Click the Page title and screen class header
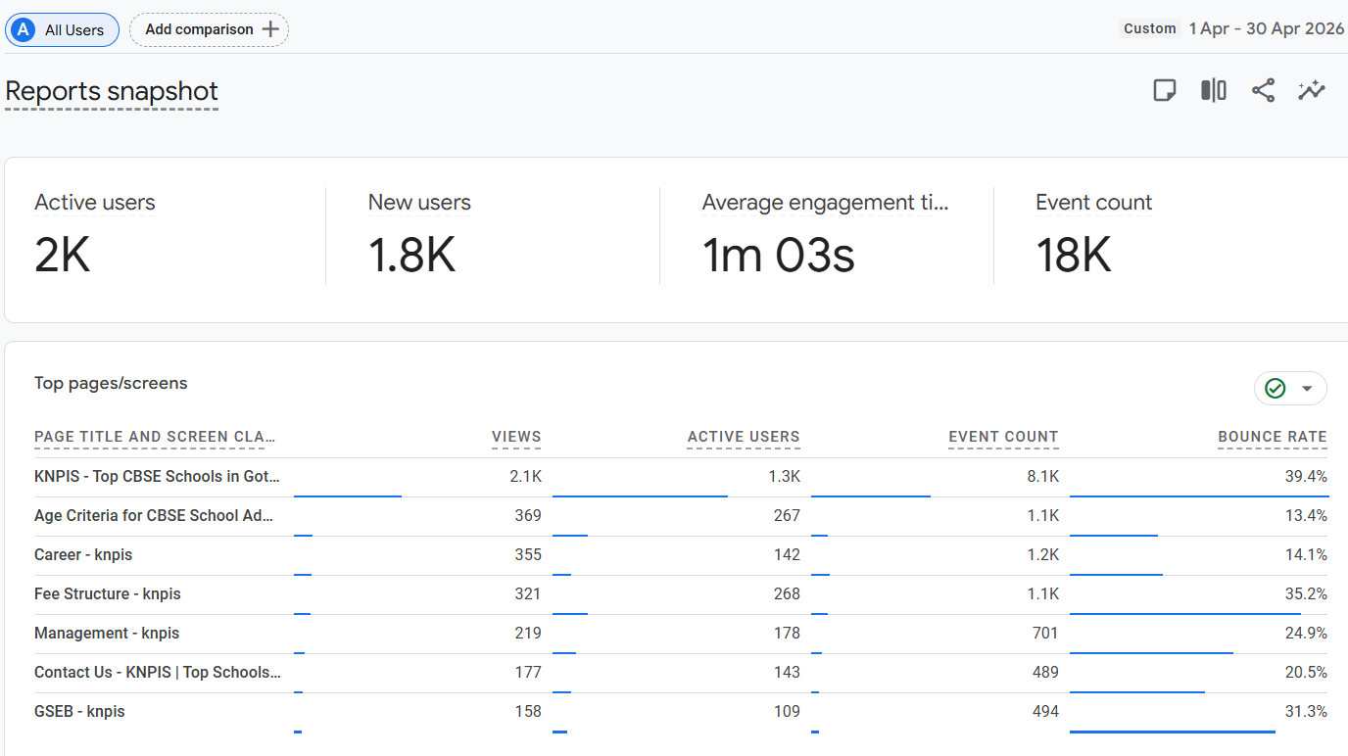Screen dimensions: 1348x756 tap(155, 437)
